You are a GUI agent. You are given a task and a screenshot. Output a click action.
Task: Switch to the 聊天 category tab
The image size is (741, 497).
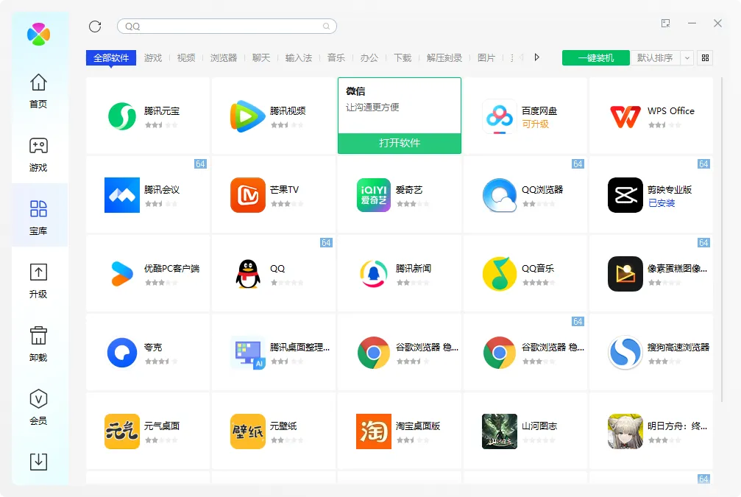pos(261,57)
